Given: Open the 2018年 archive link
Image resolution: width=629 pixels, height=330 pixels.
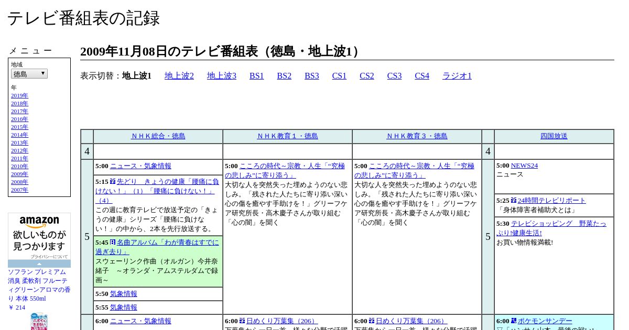Looking at the screenshot, I should 19,103.
